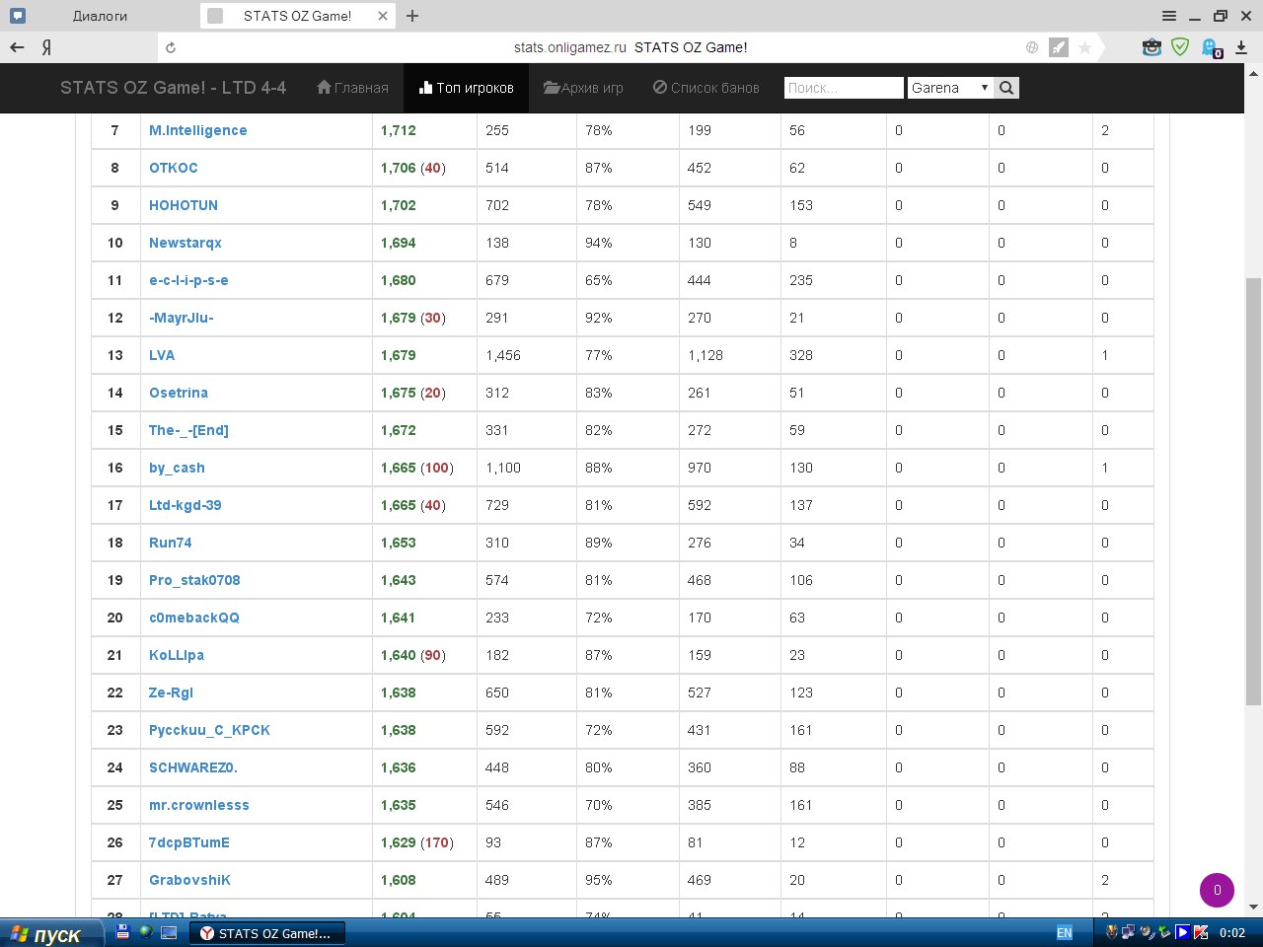Open the STATS OZ Game! - LTD 4-4 brand link
The image size is (1263, 947).
(173, 88)
